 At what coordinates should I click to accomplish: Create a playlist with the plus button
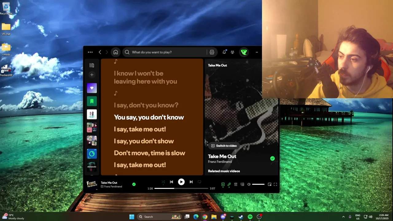91,75
